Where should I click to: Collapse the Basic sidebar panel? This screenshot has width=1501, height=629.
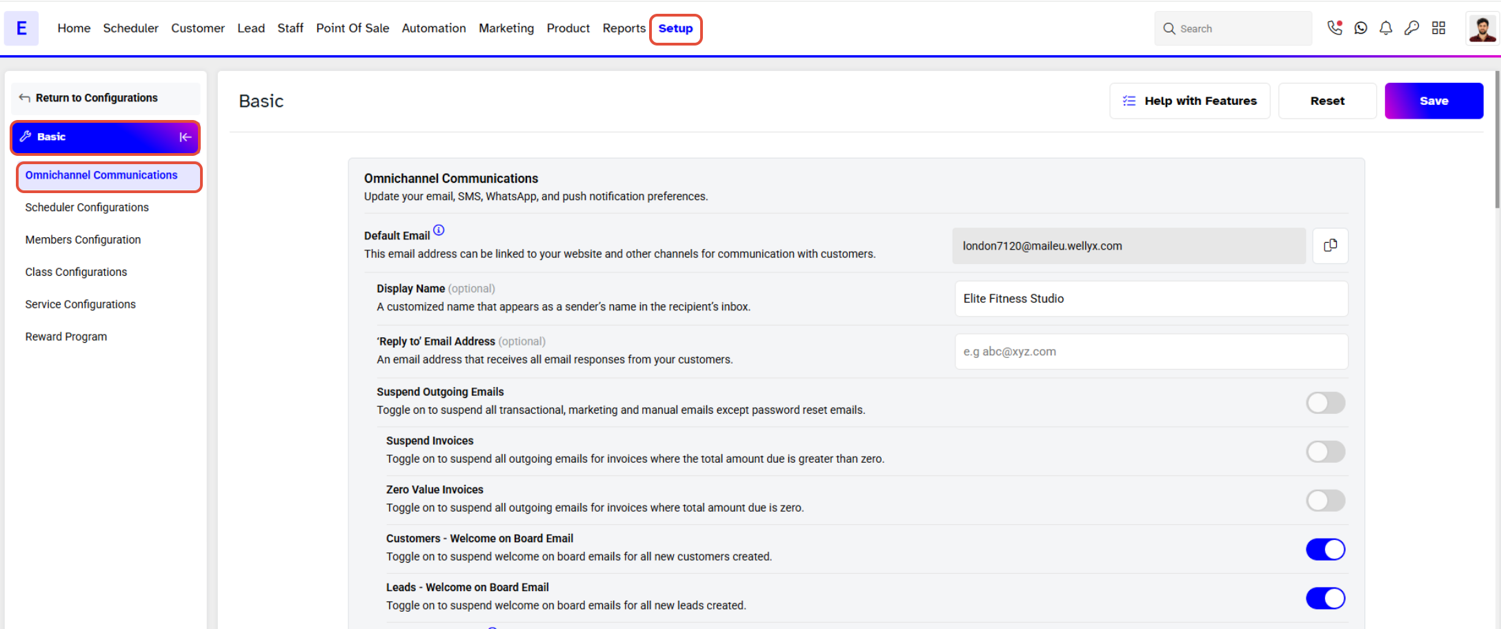tap(185, 137)
